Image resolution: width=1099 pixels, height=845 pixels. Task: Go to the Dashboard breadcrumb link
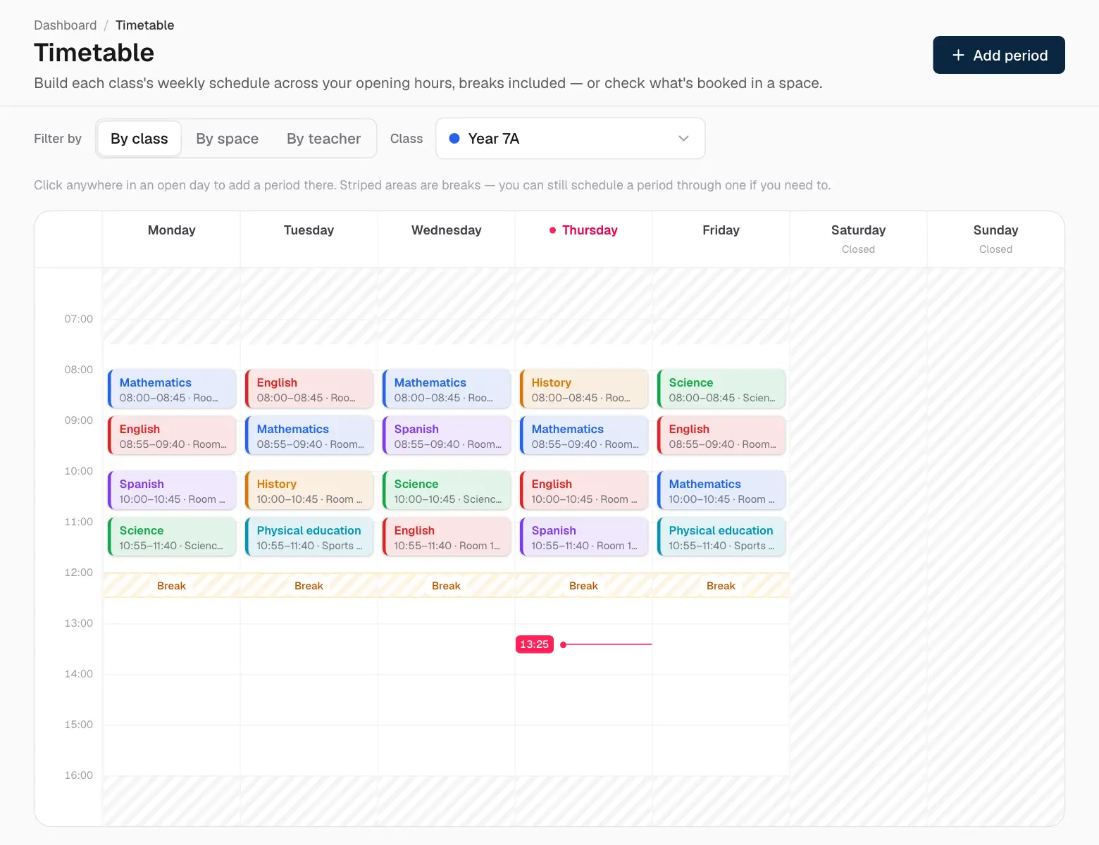[66, 25]
